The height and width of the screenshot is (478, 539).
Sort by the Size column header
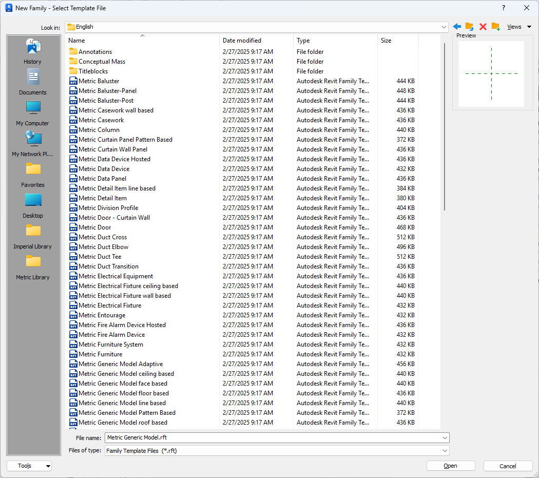tap(398, 41)
